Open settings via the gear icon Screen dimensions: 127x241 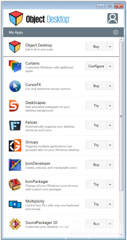[x=116, y=32]
